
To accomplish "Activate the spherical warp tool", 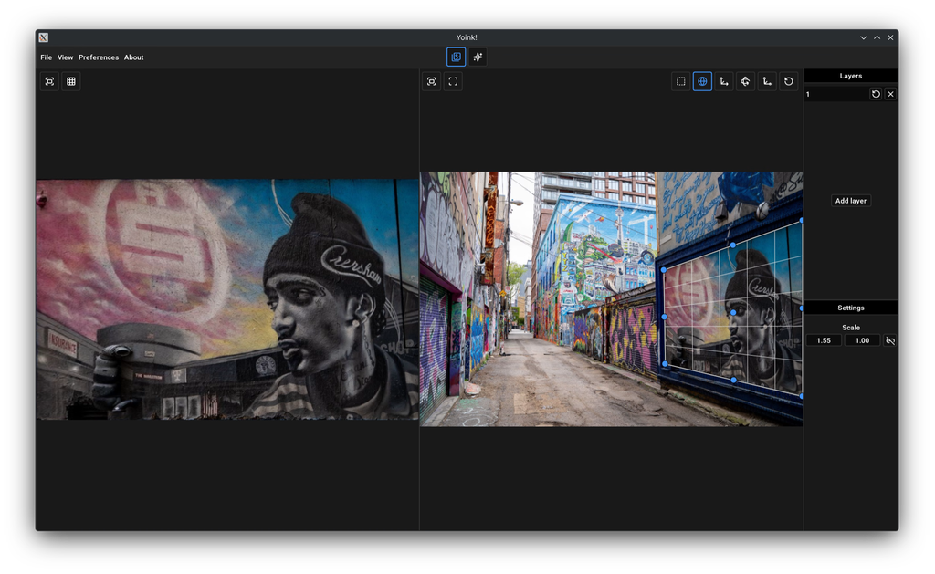I will coord(702,81).
